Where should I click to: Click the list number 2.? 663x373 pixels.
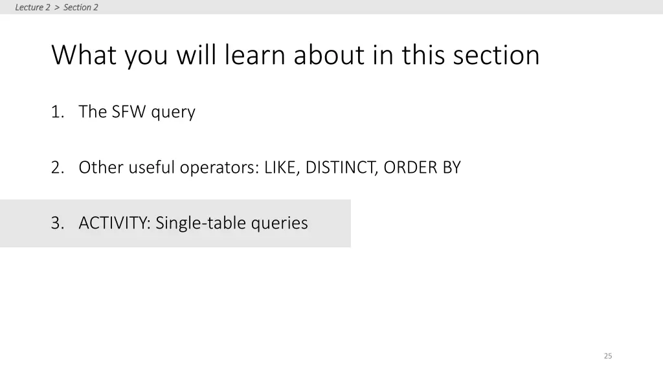[58, 168]
